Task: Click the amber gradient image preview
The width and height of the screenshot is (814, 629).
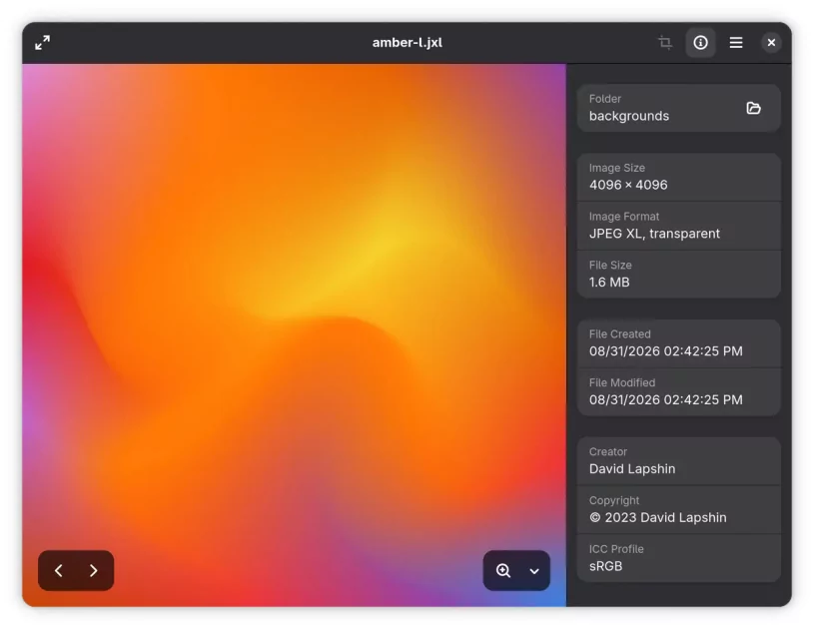Action: (294, 335)
